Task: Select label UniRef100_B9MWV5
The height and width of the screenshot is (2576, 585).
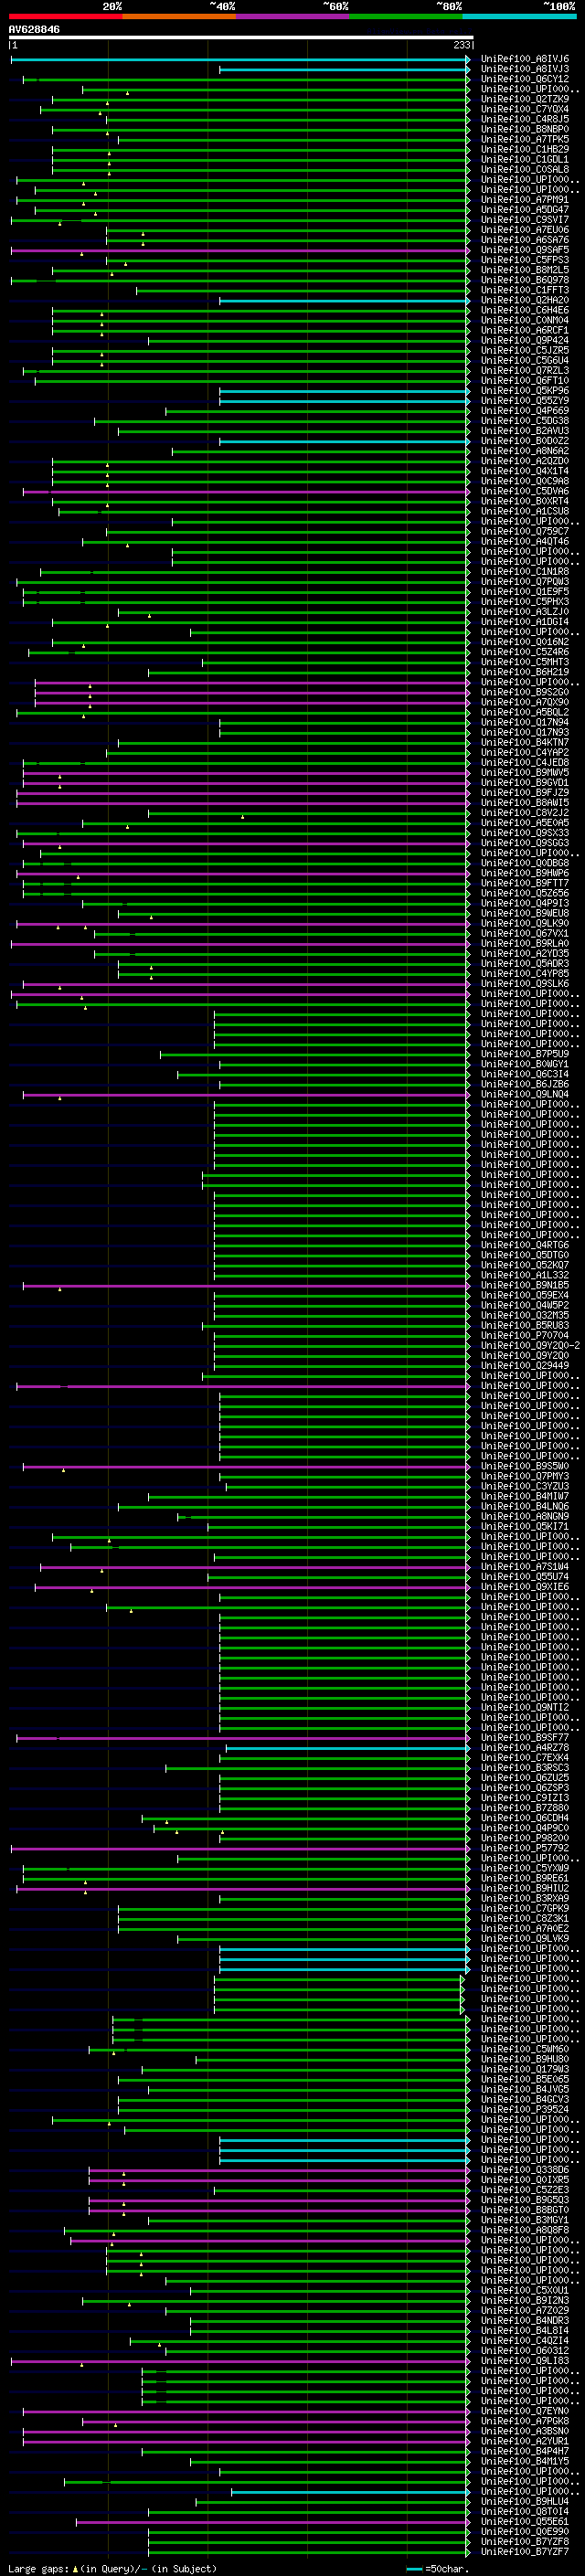Action: tap(524, 773)
